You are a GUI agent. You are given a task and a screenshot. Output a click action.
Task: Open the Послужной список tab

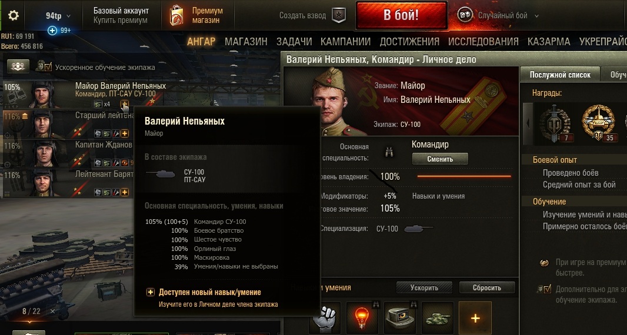click(x=560, y=75)
